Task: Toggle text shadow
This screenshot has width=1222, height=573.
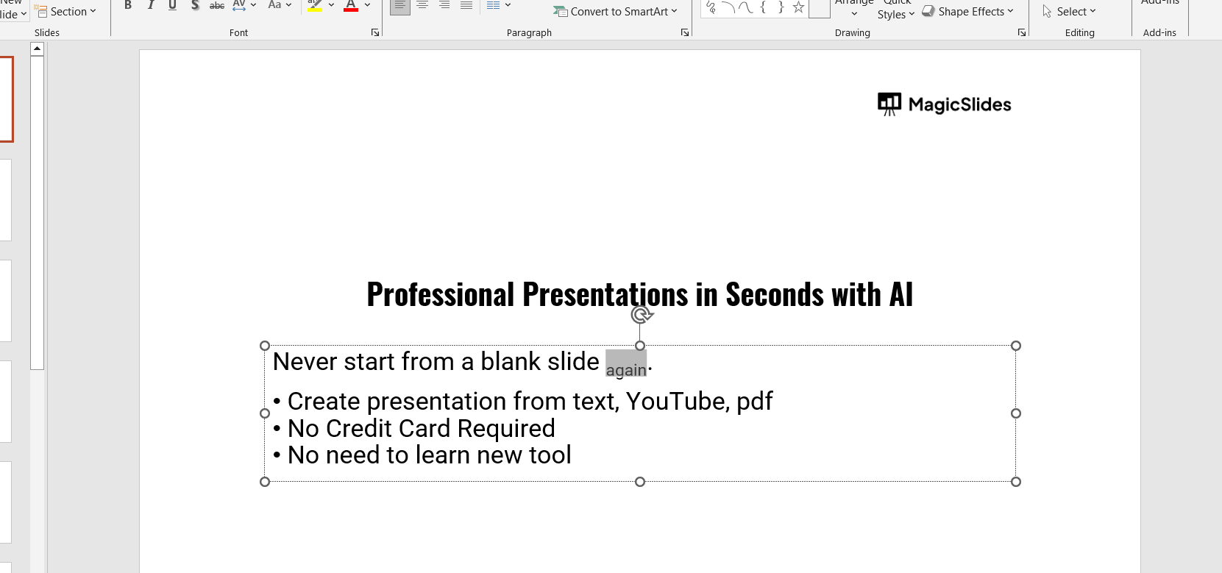Action: [195, 5]
